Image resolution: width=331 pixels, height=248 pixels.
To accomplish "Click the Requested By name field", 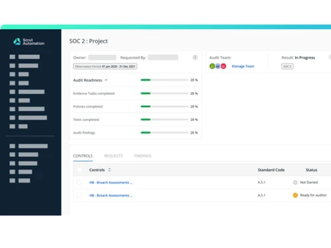I will pos(163,58).
